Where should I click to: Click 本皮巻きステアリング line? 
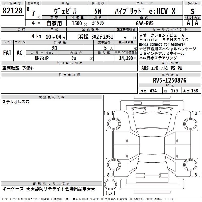[158, 58]
